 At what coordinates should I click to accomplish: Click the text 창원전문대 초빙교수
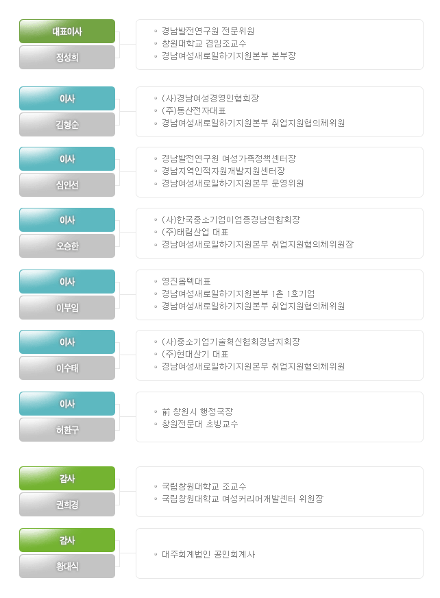coord(200,424)
